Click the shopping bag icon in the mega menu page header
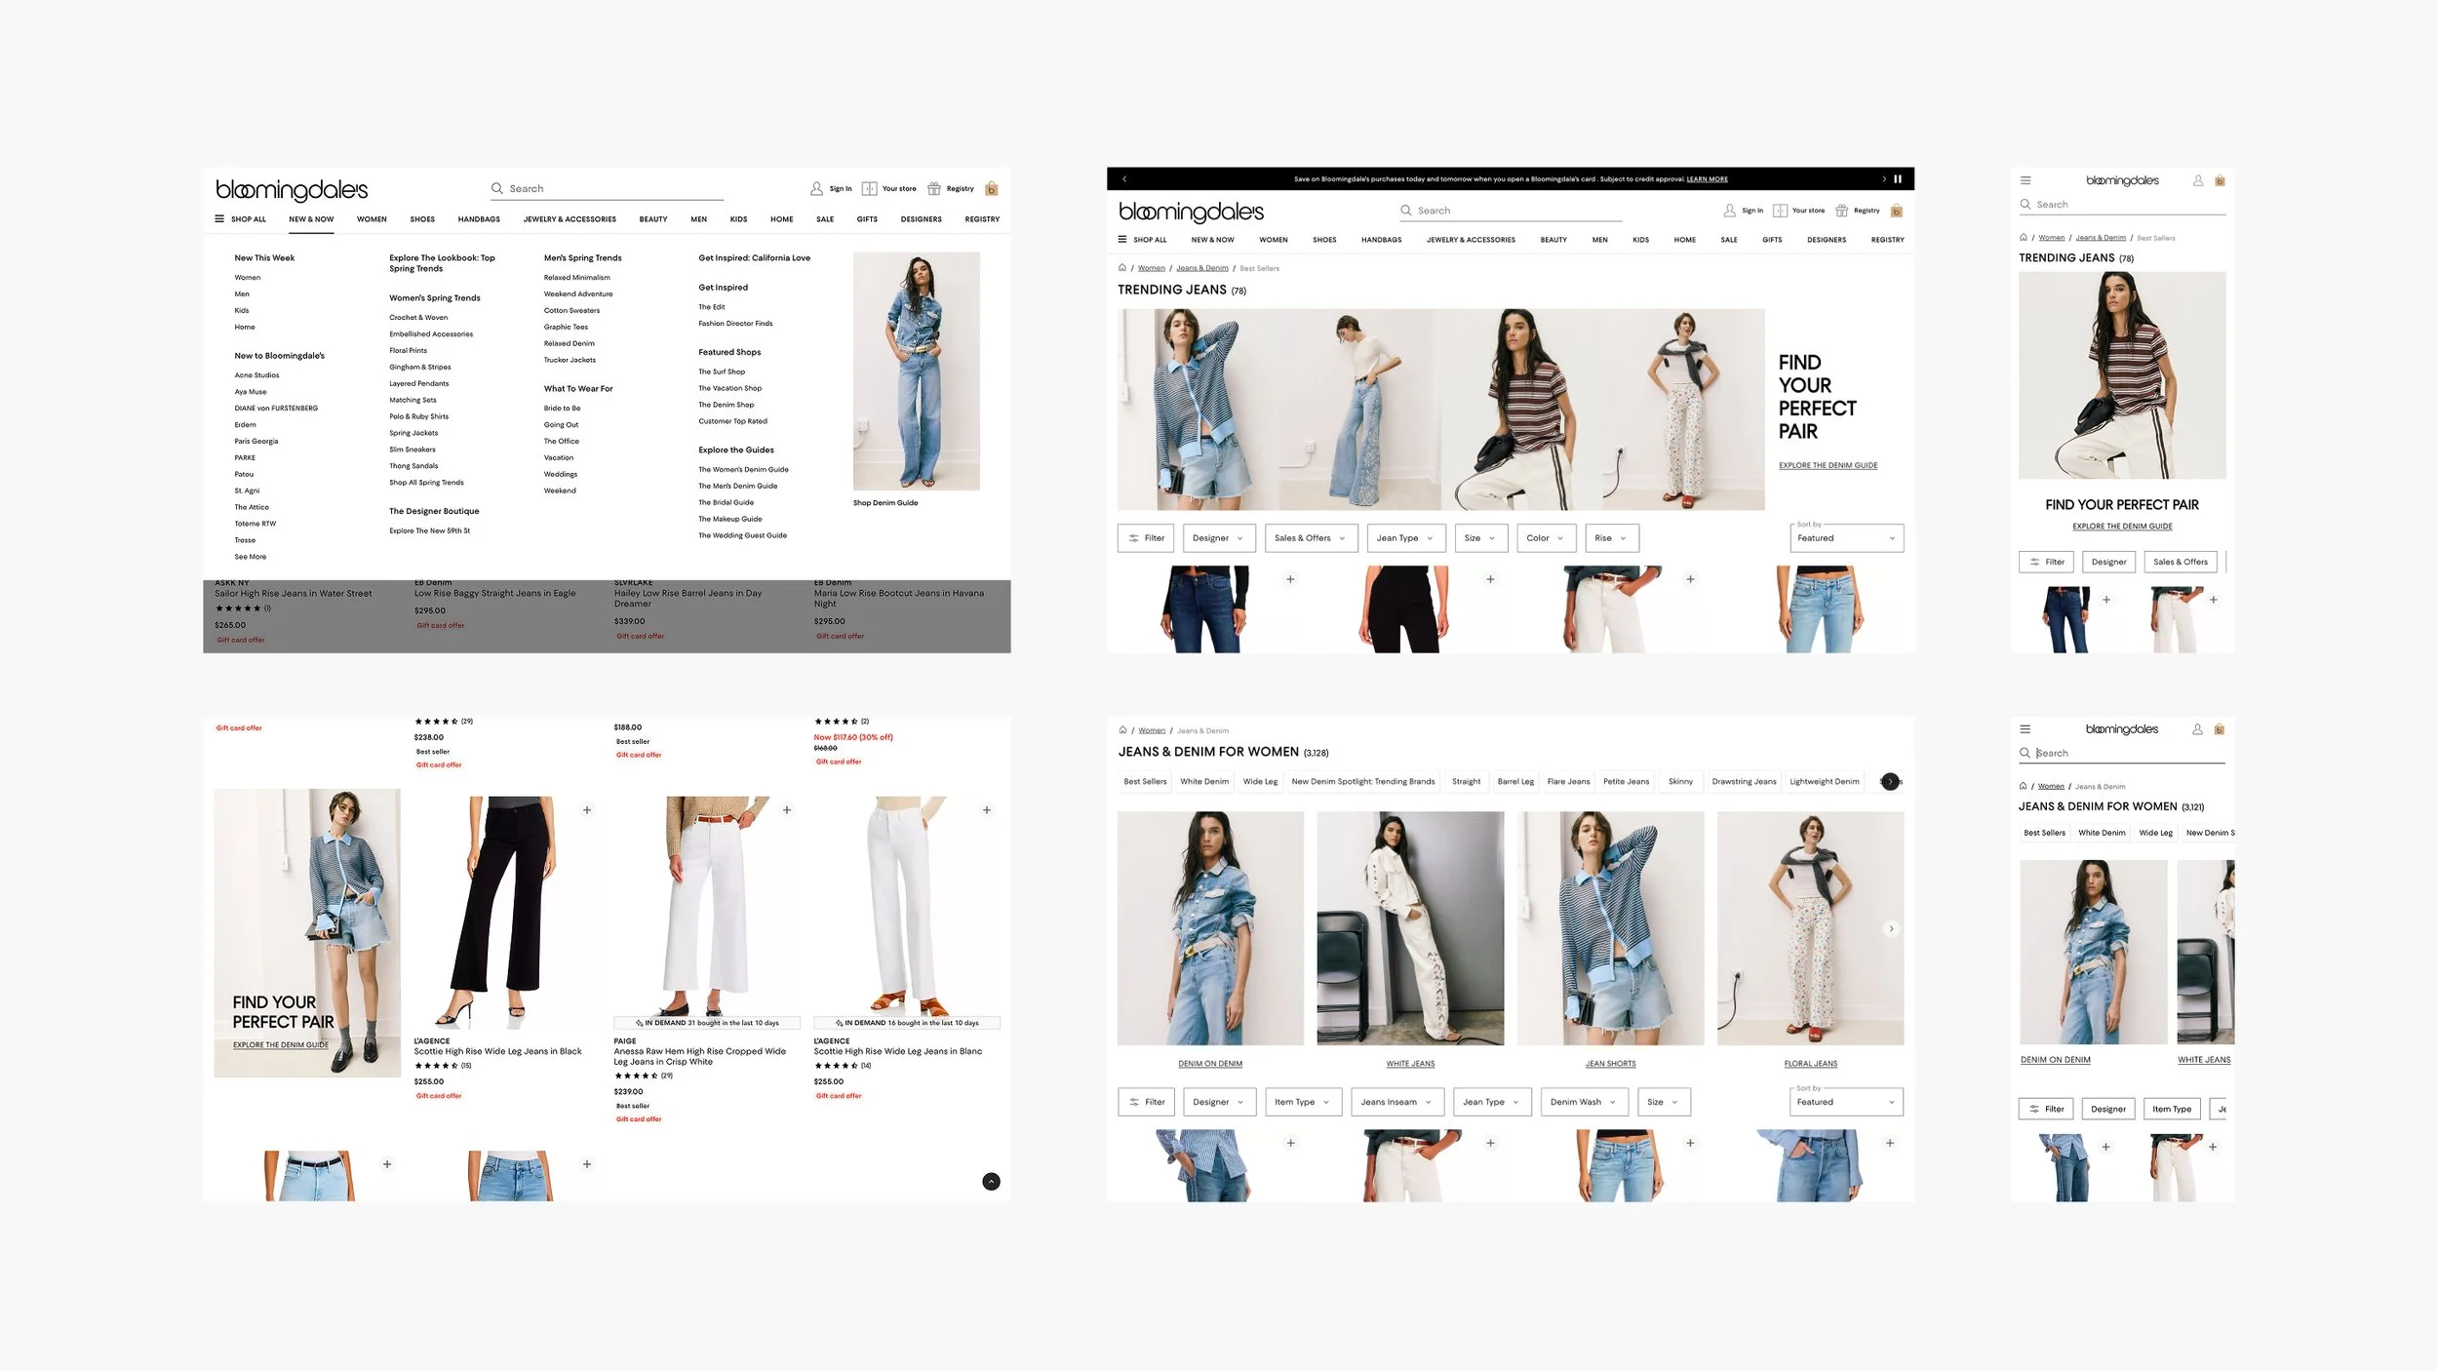The height and width of the screenshot is (1371, 2438). (x=991, y=188)
